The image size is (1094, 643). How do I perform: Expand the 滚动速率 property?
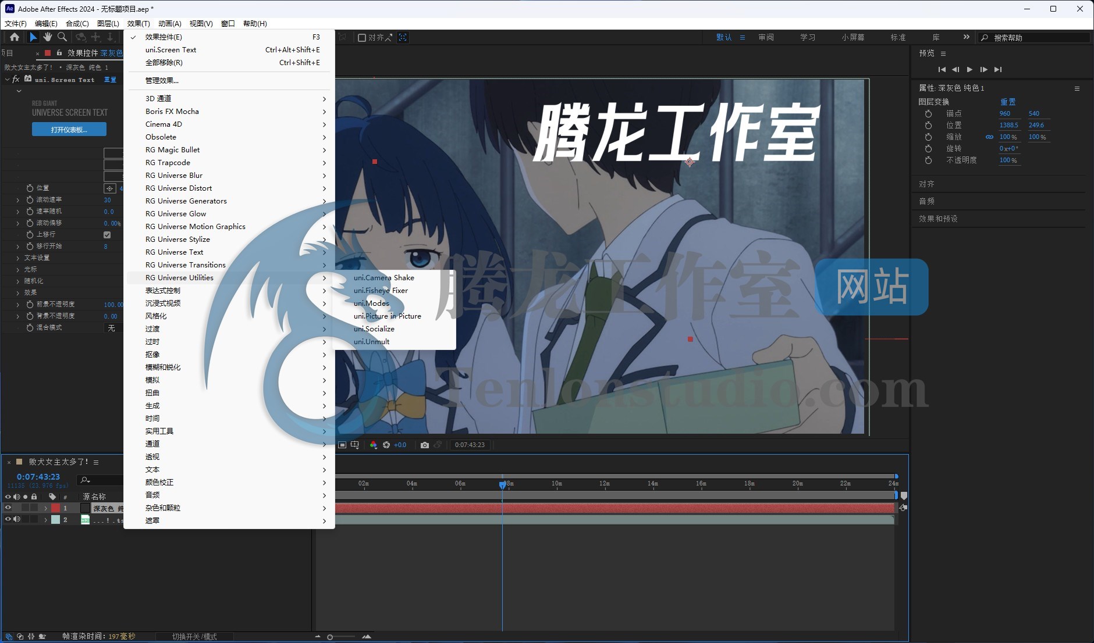pyautogui.click(x=18, y=200)
